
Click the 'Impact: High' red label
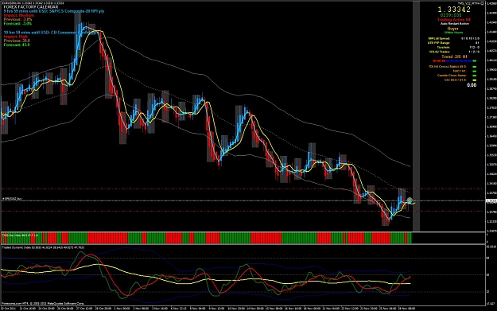tap(16, 37)
